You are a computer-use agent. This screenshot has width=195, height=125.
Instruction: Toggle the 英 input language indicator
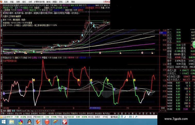pos(122,117)
